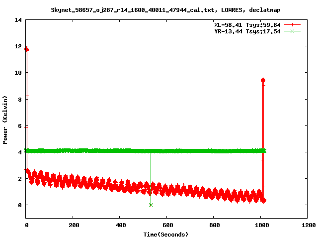The image size is (318, 239).
Task: Click the y-axis tick label 12
Action: tap(18, 46)
